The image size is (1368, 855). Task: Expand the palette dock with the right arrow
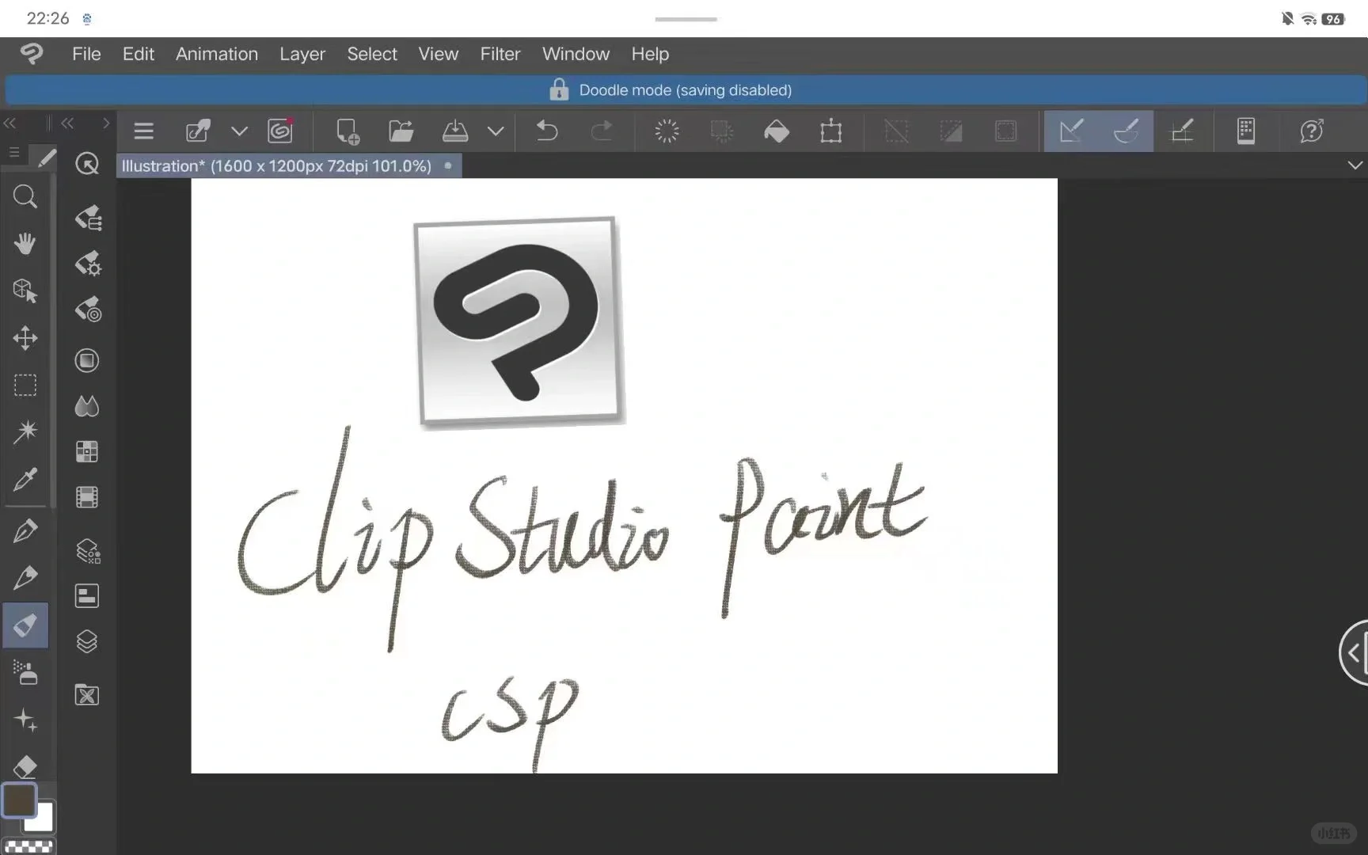[x=106, y=123]
